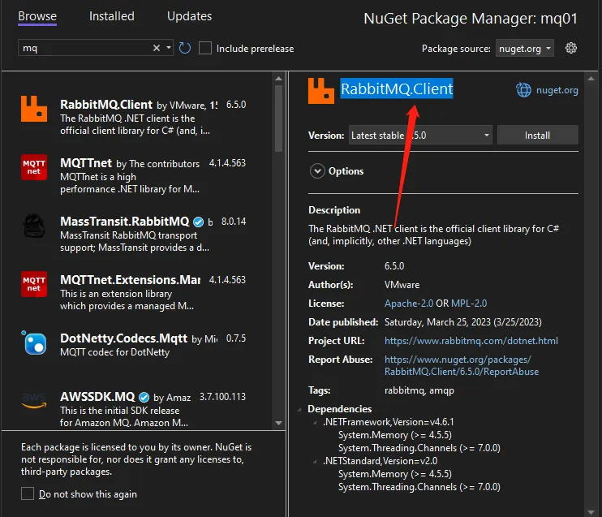Click the verified badge on MassTransit.RabbitMQ

[198, 222]
